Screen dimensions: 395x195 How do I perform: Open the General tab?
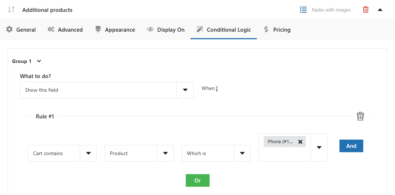(x=21, y=30)
